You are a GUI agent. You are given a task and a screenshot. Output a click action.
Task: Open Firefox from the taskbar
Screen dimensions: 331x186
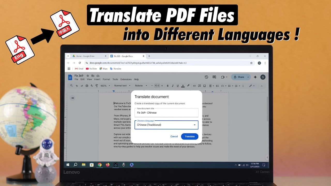(108, 165)
